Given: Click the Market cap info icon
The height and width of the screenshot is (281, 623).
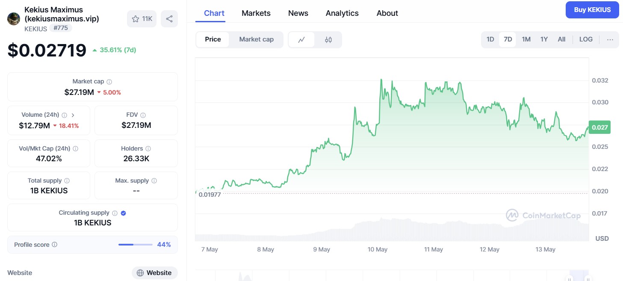Looking at the screenshot, I should click(x=109, y=82).
